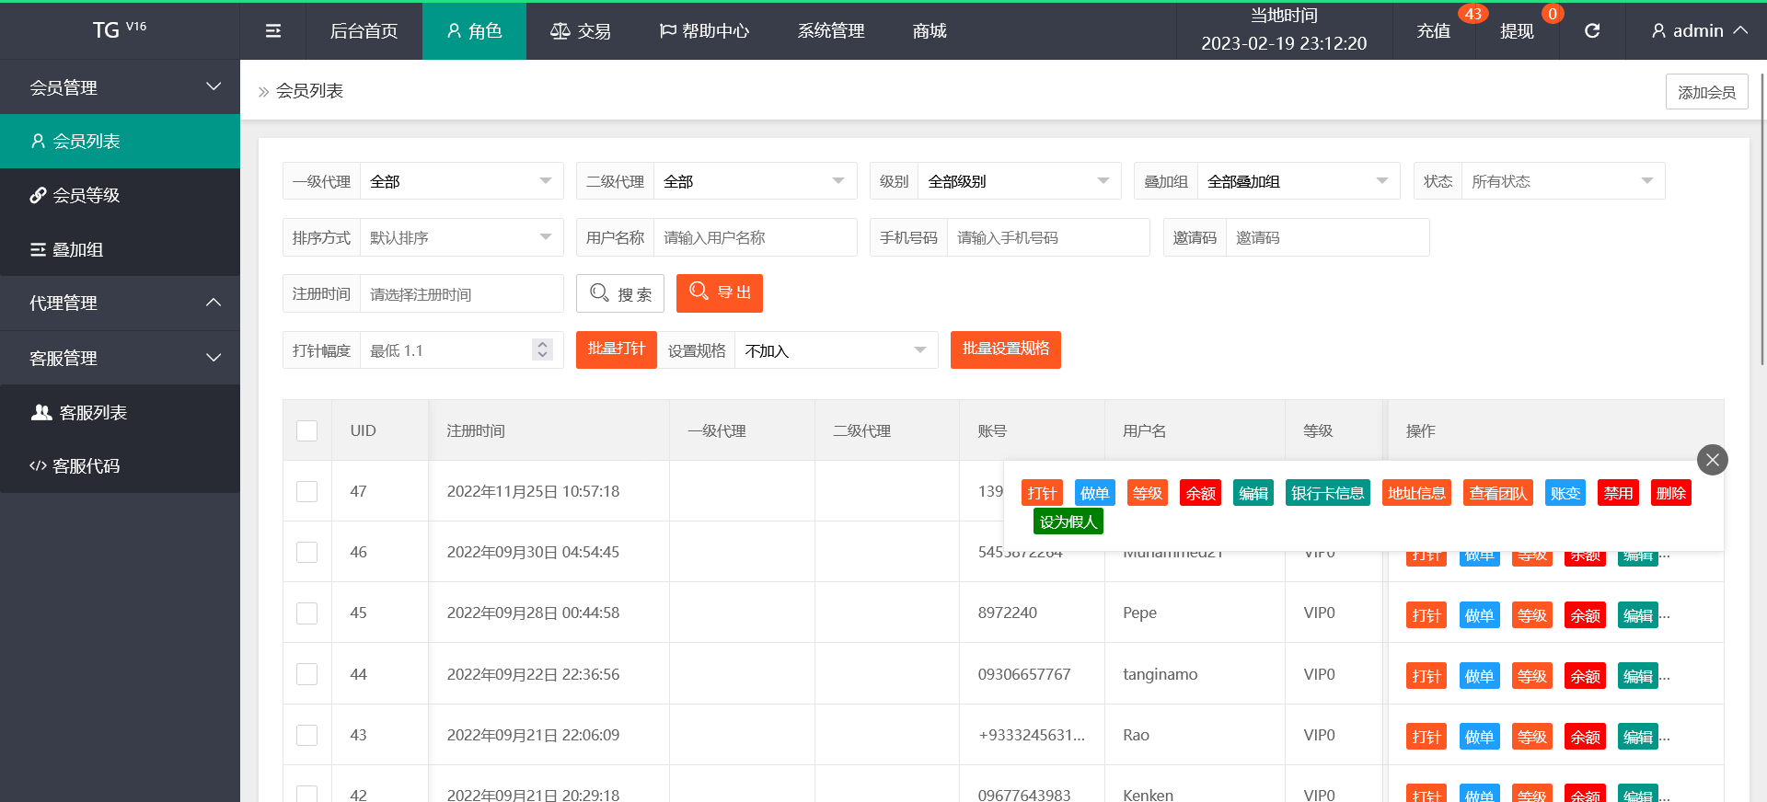Click the 添加会员 button
Screen dimensions: 1767x802
pos(1706,92)
